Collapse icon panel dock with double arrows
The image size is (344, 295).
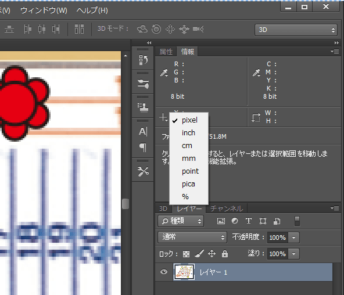149,43
